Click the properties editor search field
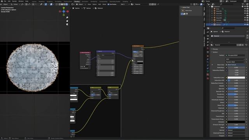Viewport: 249px width, 140px height. (x=228, y=28)
